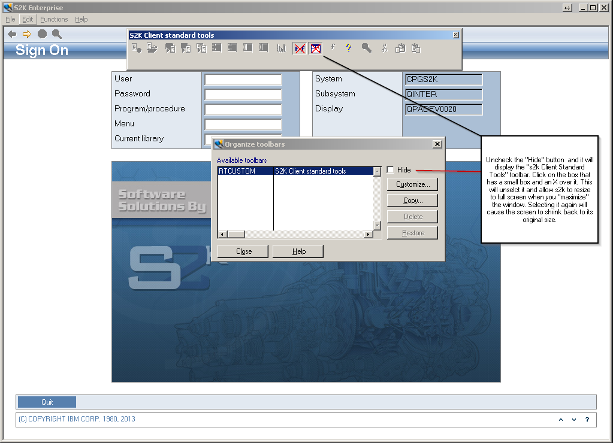Click the scissors cut icon

tap(384, 48)
